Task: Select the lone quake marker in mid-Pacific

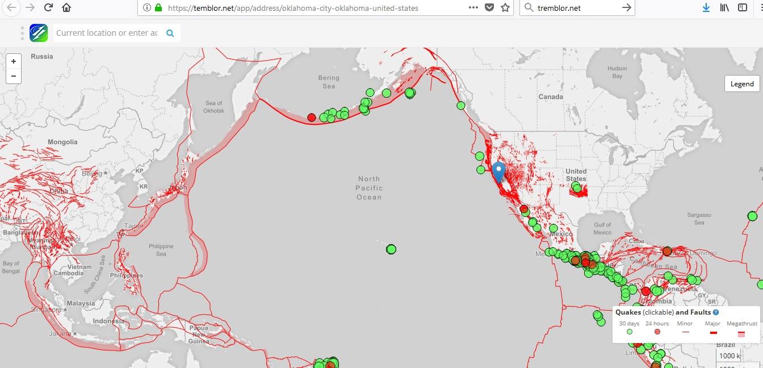Action: [x=391, y=249]
